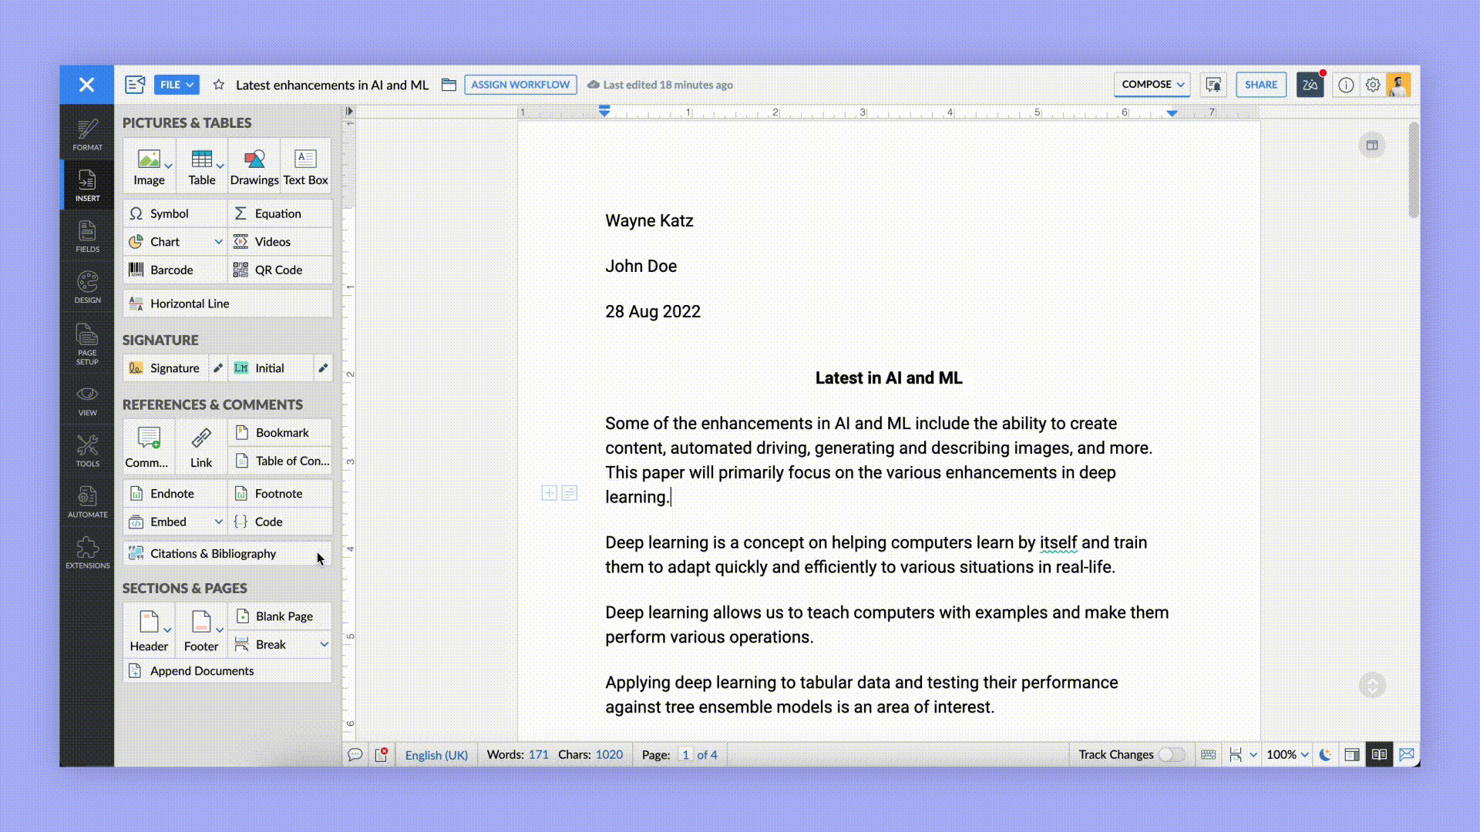Screen dimensions: 1480x832
Task: Click the page number input field
Action: tap(684, 754)
